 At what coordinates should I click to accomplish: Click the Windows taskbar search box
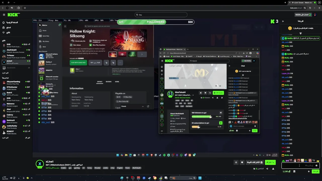[183, 178]
